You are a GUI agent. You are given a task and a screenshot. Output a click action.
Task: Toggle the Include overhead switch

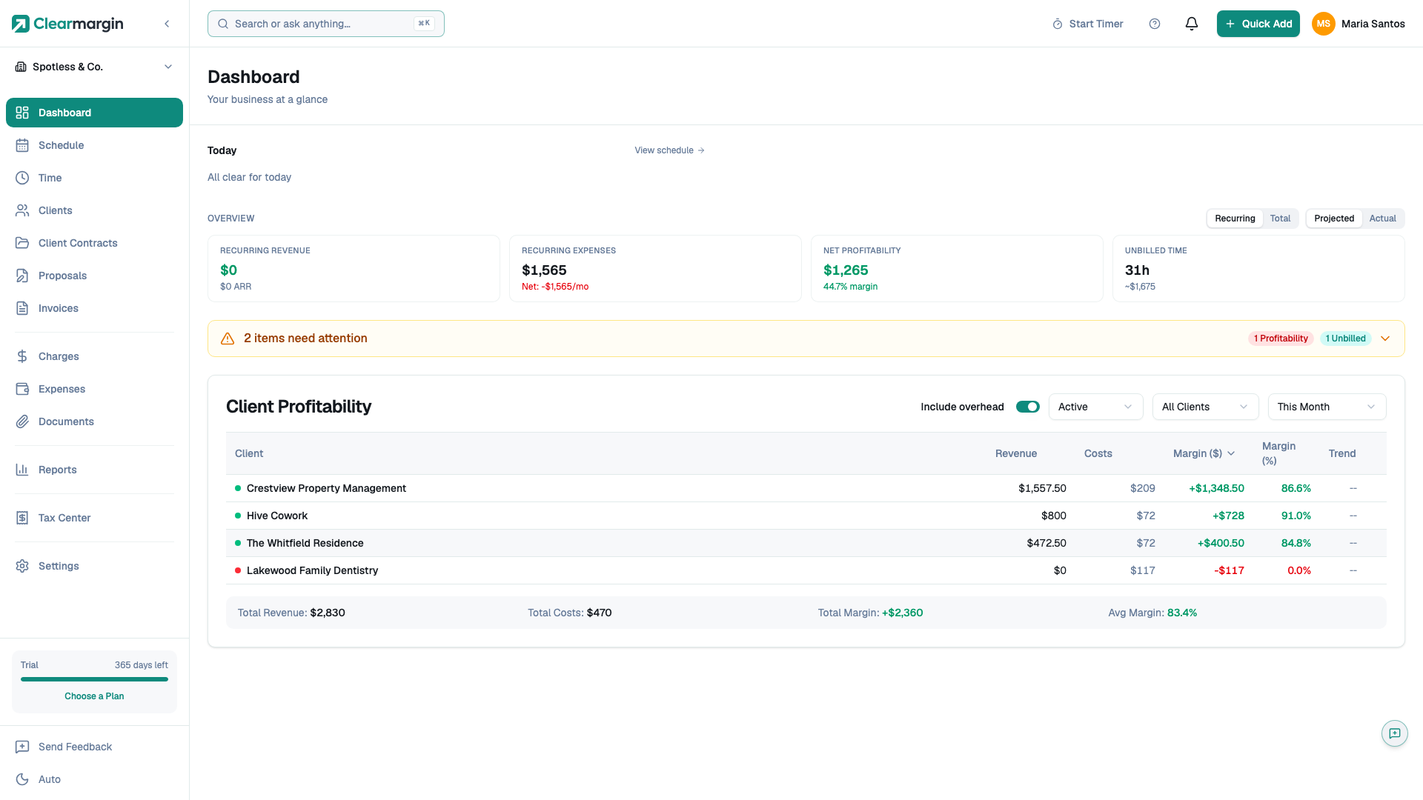click(x=1027, y=407)
